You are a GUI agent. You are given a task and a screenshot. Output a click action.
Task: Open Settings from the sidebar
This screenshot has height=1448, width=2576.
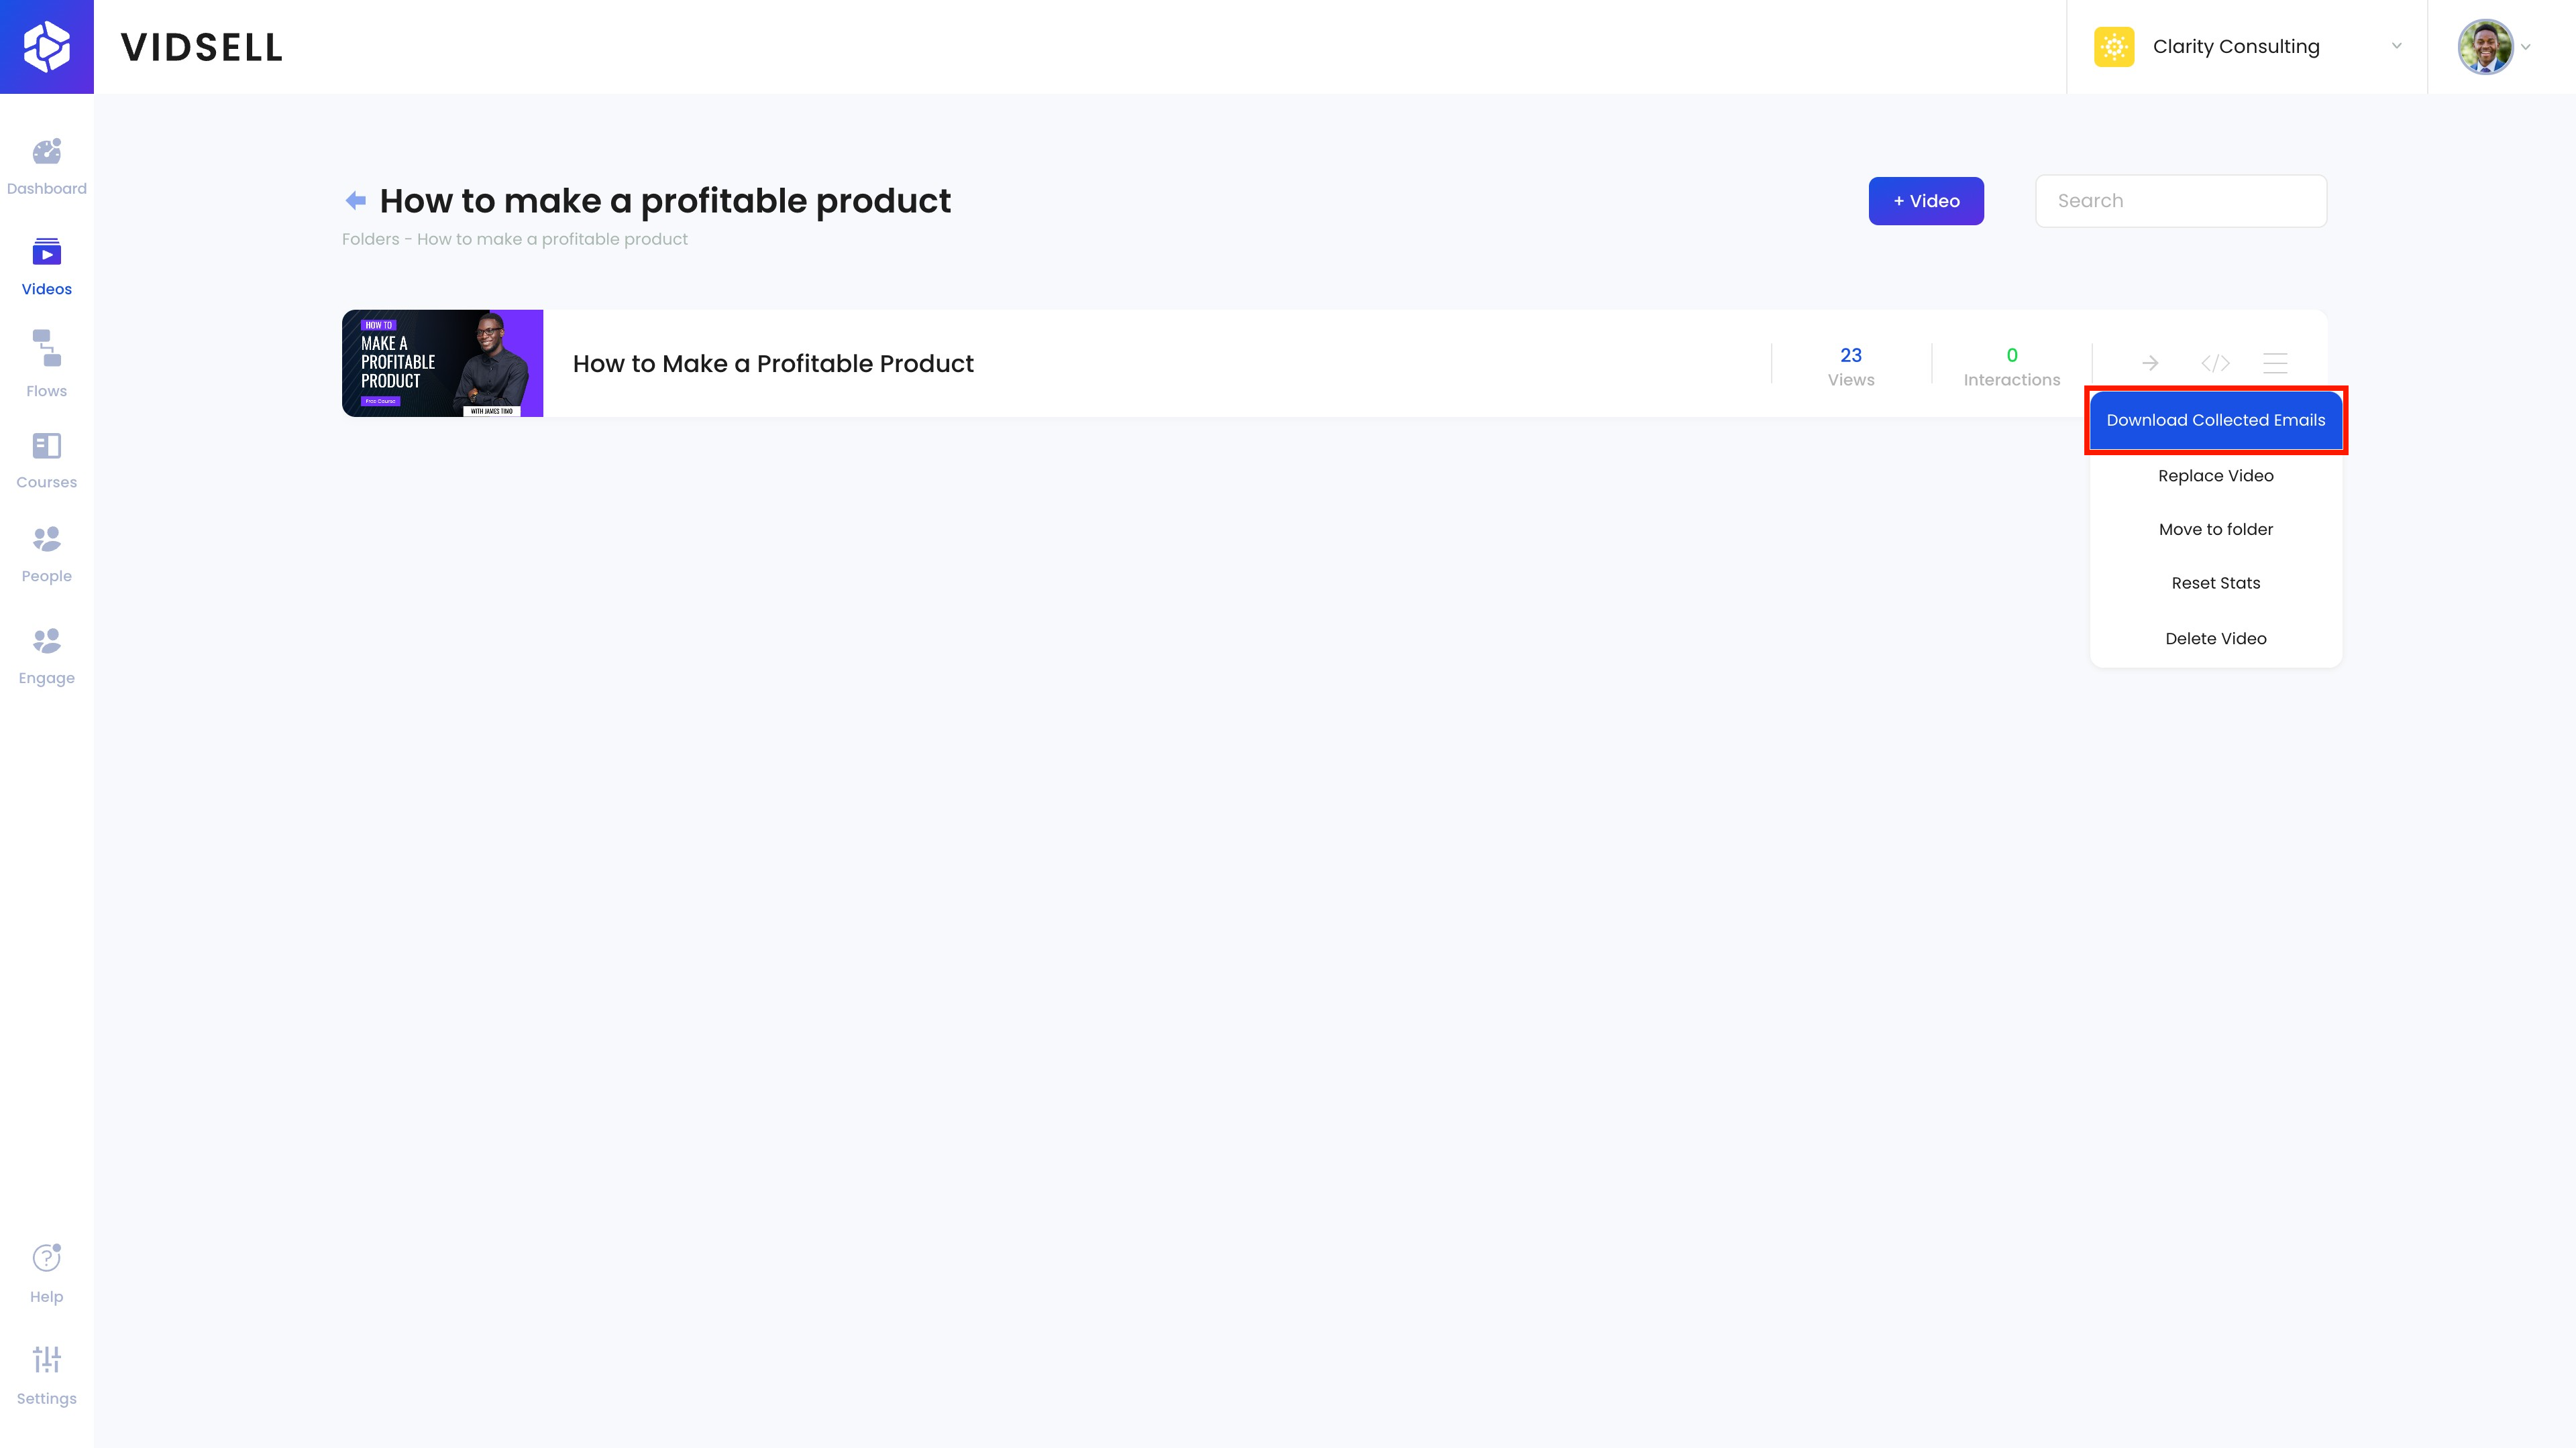(x=46, y=1360)
